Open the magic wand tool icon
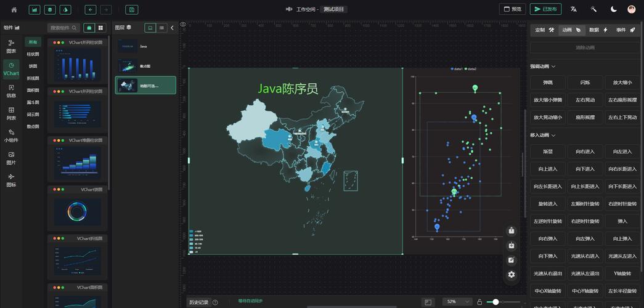Viewport: 644px width, 308px height. pyautogui.click(x=593, y=9)
